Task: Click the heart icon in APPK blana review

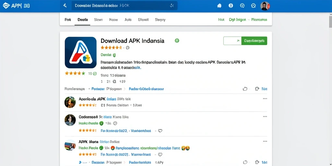Action: pos(160,154)
